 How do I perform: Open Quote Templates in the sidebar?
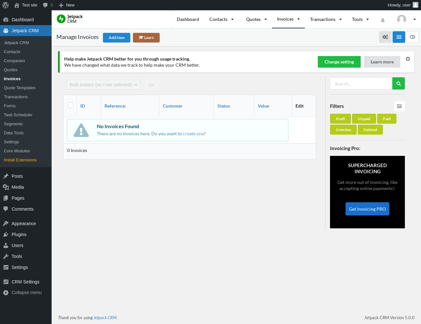(x=20, y=88)
